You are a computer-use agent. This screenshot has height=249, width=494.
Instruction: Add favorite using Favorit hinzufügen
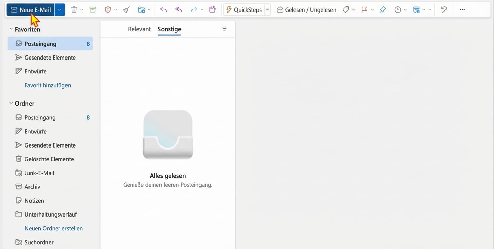47,85
